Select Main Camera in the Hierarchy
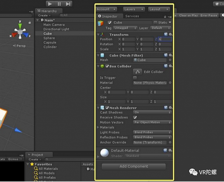Viewport: 224px width, 182px height. point(54,25)
